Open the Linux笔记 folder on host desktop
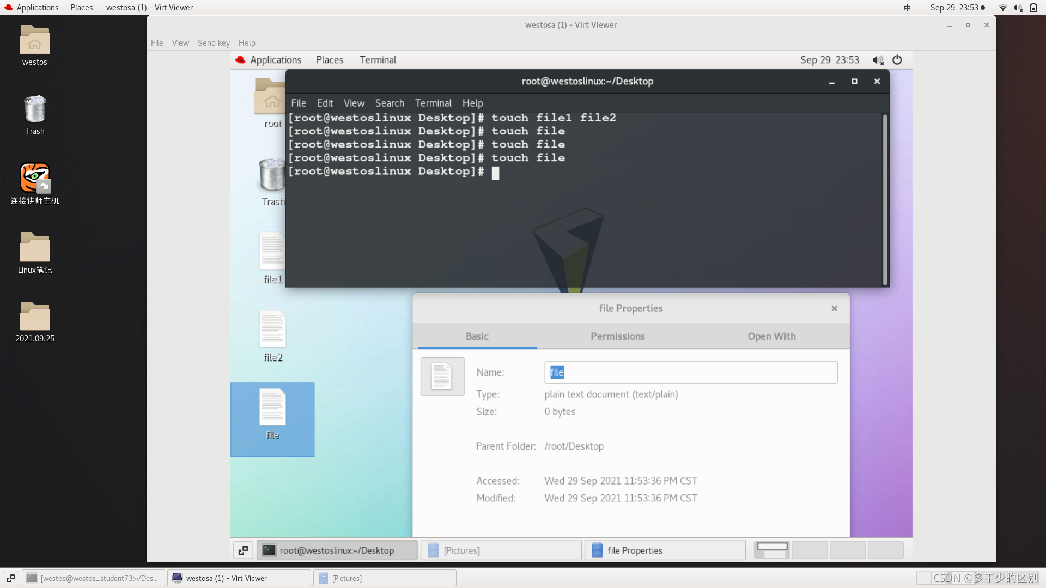The height and width of the screenshot is (588, 1046). [x=35, y=248]
